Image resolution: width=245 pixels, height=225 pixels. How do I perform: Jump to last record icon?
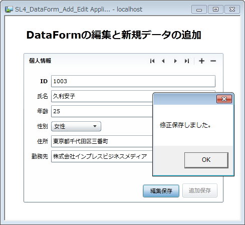click(x=187, y=61)
